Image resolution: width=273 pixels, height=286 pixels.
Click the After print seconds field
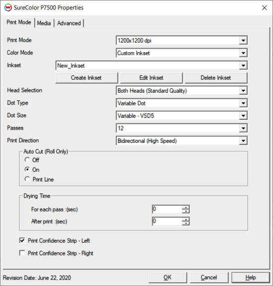(x=167, y=221)
